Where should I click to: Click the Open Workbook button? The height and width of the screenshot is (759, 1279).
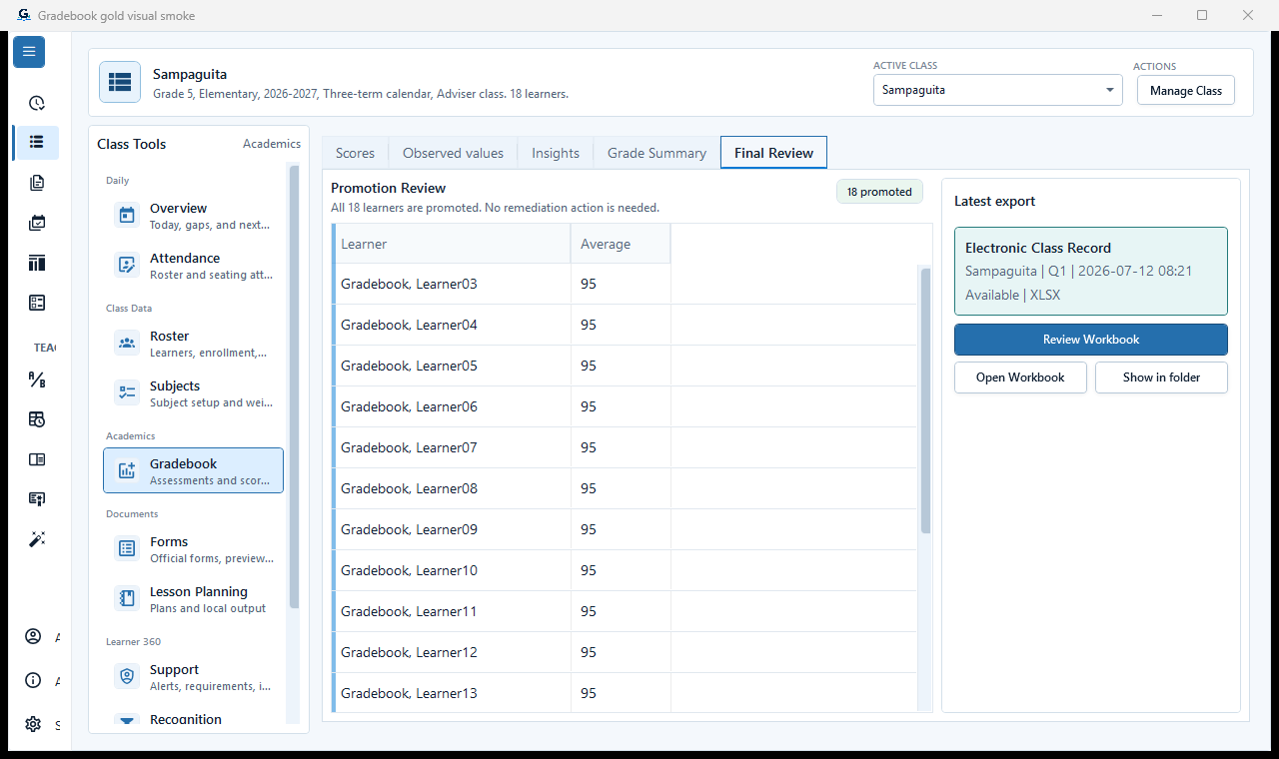[x=1020, y=378]
